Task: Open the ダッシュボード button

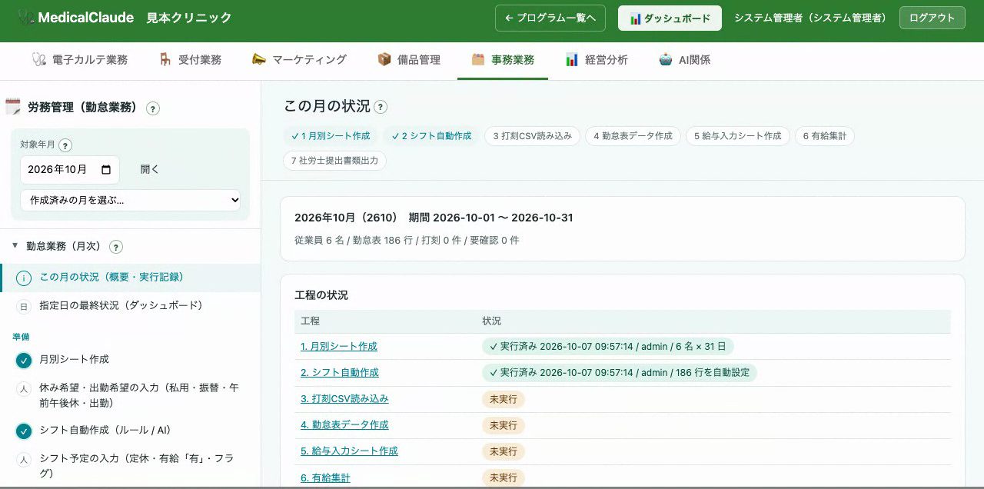Action: pyautogui.click(x=670, y=18)
